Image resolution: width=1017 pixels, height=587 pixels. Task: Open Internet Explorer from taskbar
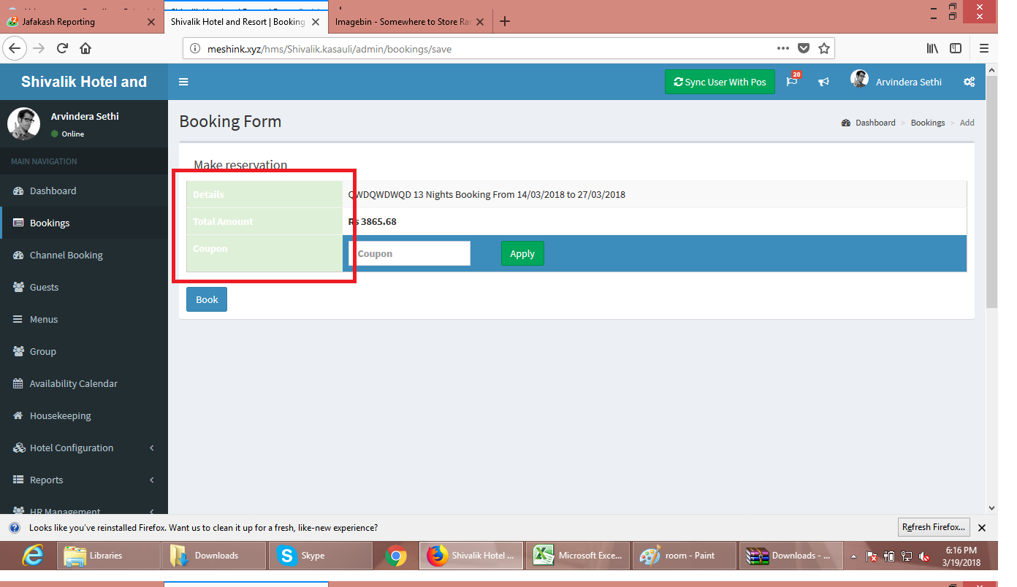[x=31, y=556]
